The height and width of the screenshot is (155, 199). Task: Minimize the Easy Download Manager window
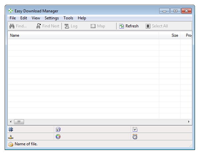coord(164,11)
